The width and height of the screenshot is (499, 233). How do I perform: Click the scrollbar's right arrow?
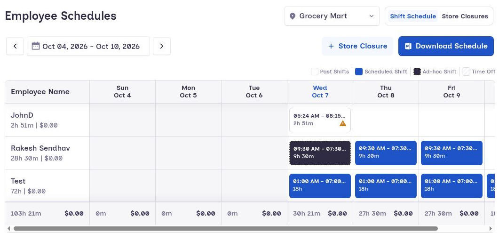[491, 229]
